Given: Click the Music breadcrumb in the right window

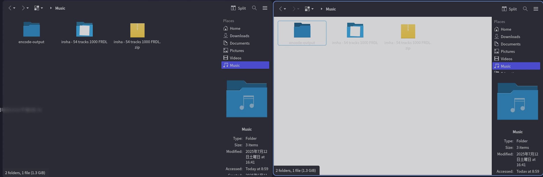Looking at the screenshot, I should coord(331,9).
